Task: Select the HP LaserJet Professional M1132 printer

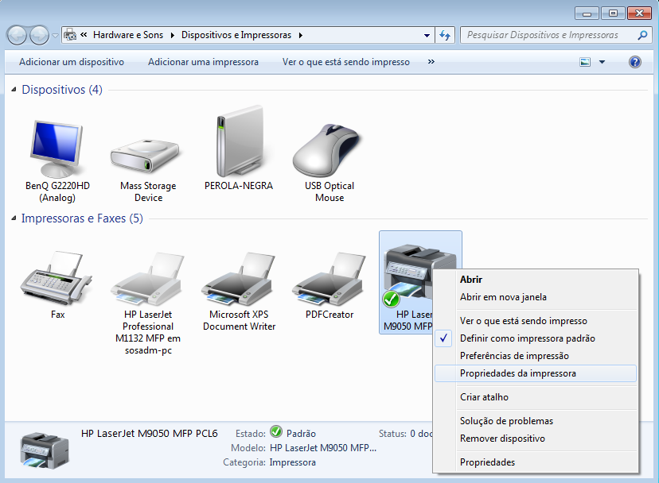Action: [147, 279]
